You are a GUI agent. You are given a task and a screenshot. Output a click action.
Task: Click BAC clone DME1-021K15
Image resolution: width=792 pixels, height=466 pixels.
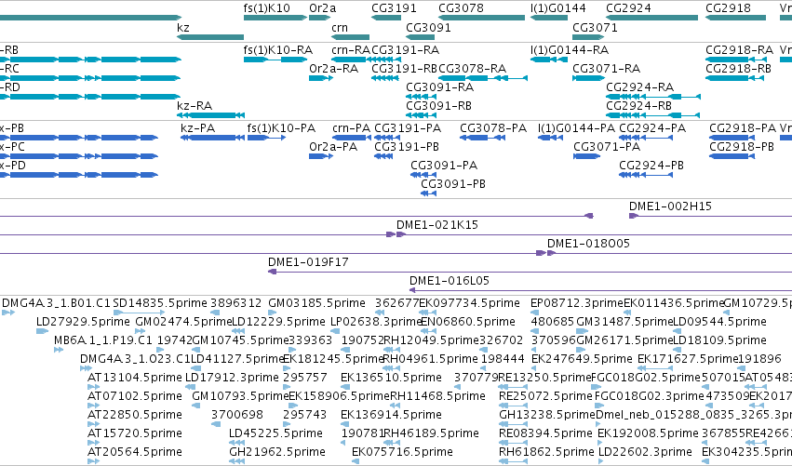click(x=436, y=225)
